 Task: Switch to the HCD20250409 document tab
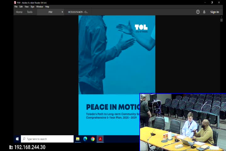tap(78, 12)
